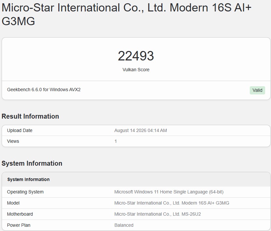Screen dimensions: 271x231
Task: Select Microsoft Windows 11 Home Single Language value
Action: [x=169, y=192]
